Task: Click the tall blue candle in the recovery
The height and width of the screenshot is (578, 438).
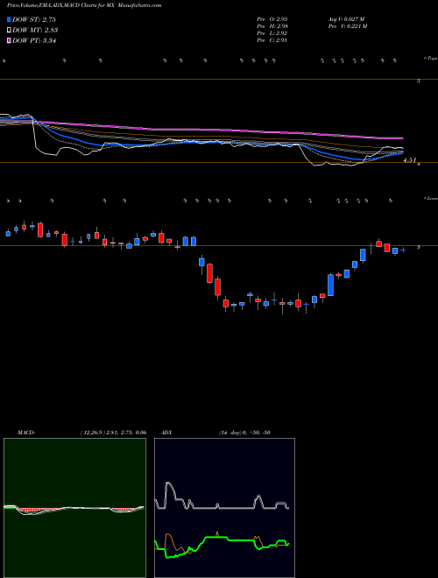Action: [331, 285]
